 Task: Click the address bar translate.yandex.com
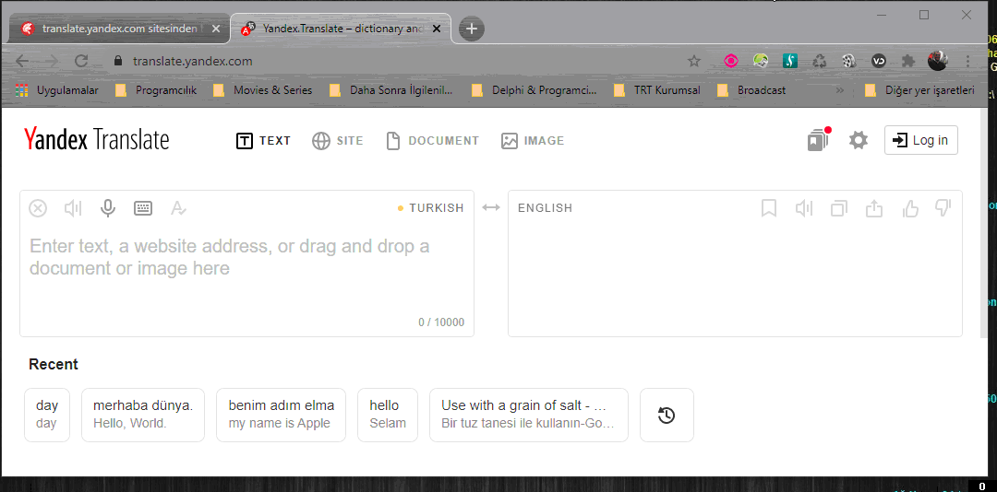pos(193,62)
